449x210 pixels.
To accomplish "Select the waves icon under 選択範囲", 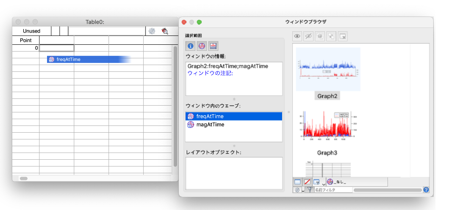I will coord(202,46).
